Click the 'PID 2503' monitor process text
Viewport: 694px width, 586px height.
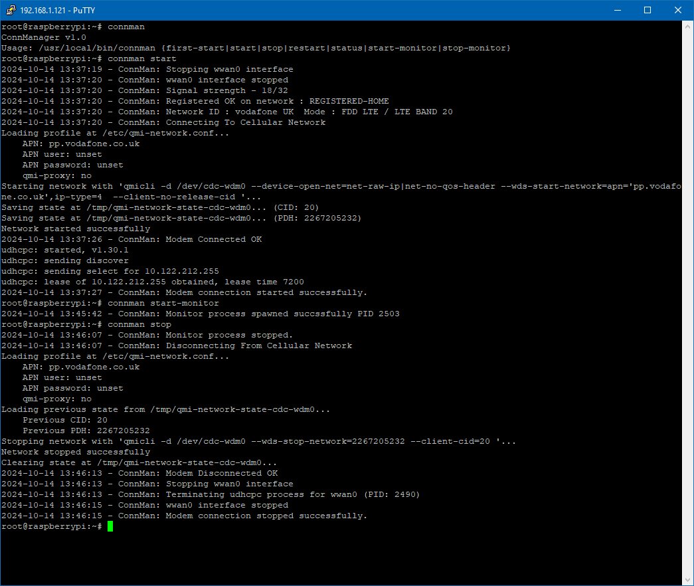379,314
